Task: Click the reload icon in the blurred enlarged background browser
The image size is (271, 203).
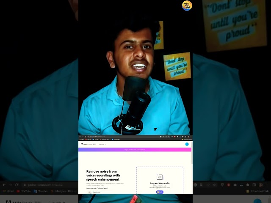Action: (17, 185)
